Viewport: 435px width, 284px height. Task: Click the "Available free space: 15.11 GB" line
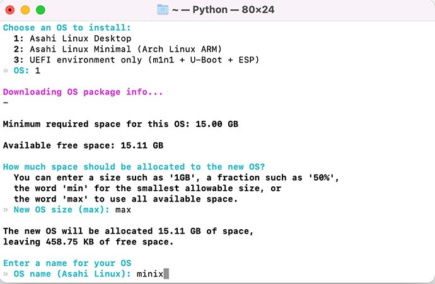click(x=83, y=145)
